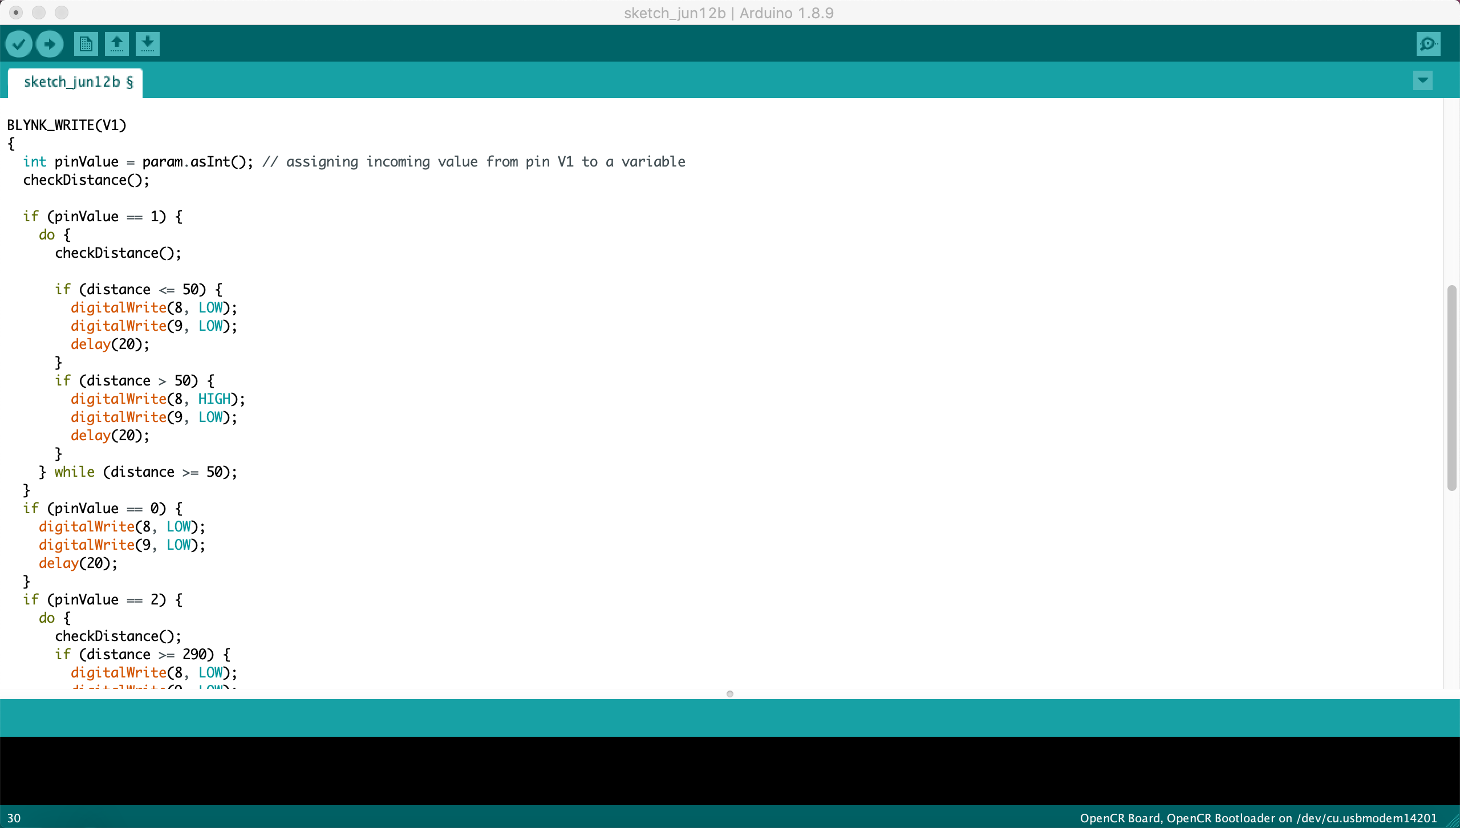Save the current sketch using the toolbar icon
The width and height of the screenshot is (1460, 828).
click(x=147, y=43)
